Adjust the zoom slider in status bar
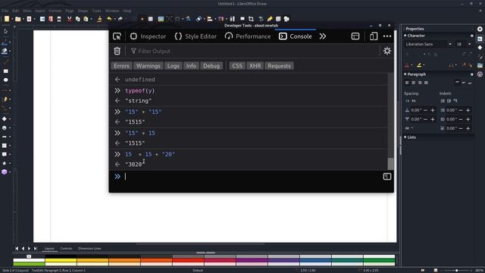The image size is (485, 273). pos(456,270)
